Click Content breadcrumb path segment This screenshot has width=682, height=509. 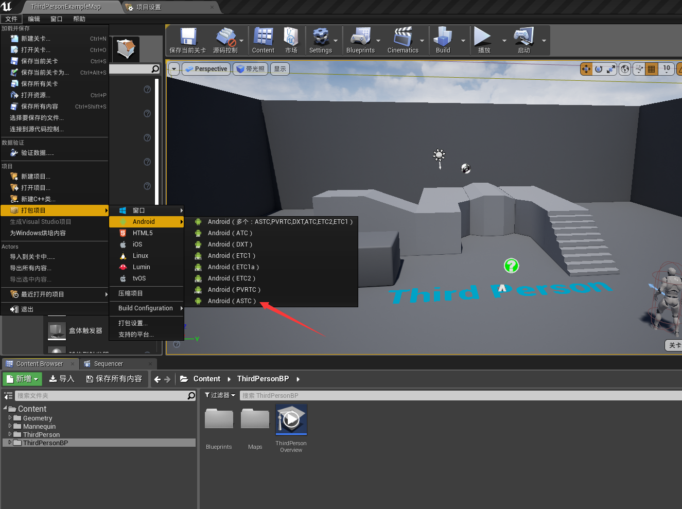coord(206,379)
